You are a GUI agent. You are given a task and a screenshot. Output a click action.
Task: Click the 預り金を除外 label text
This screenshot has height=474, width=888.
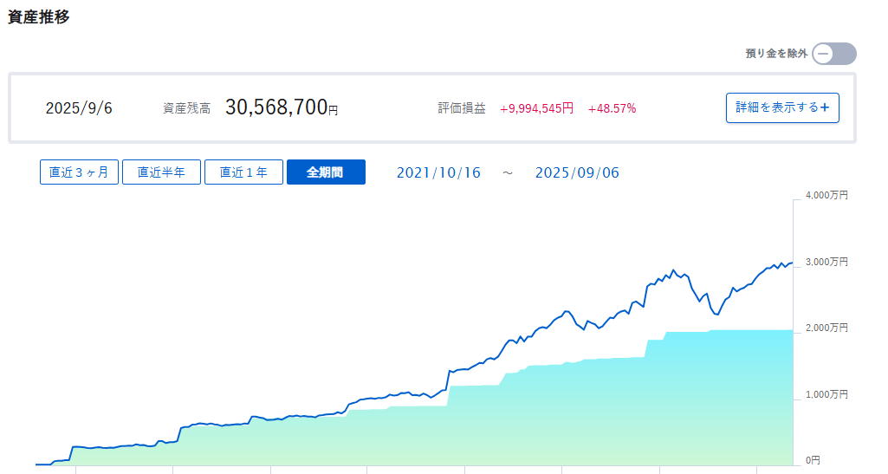pyautogui.click(x=776, y=54)
